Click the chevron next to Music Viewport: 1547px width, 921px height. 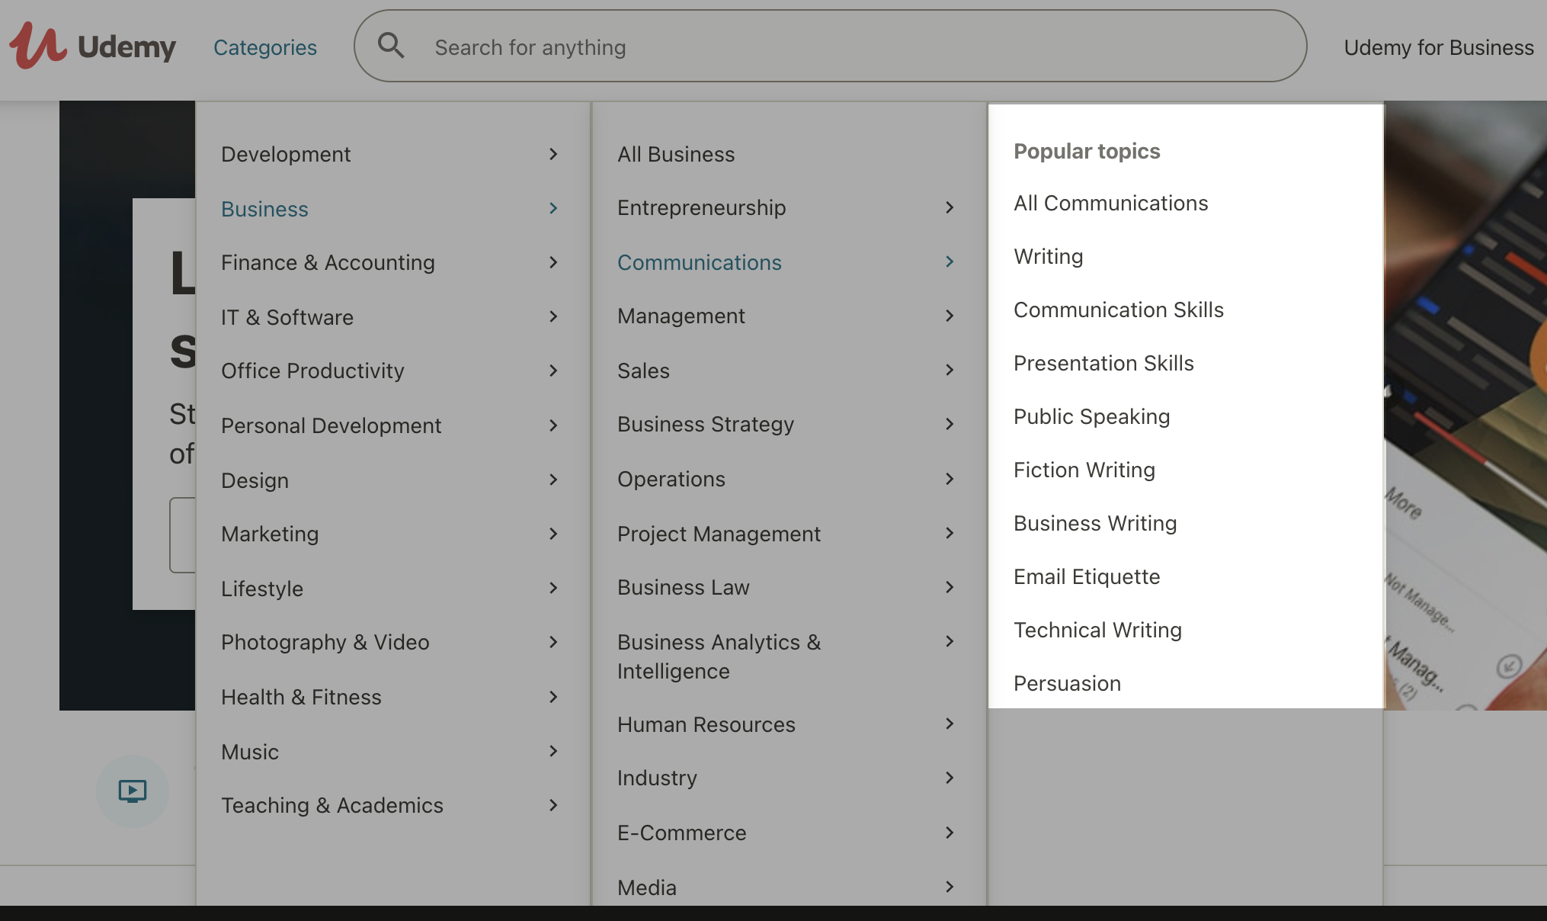pos(553,751)
